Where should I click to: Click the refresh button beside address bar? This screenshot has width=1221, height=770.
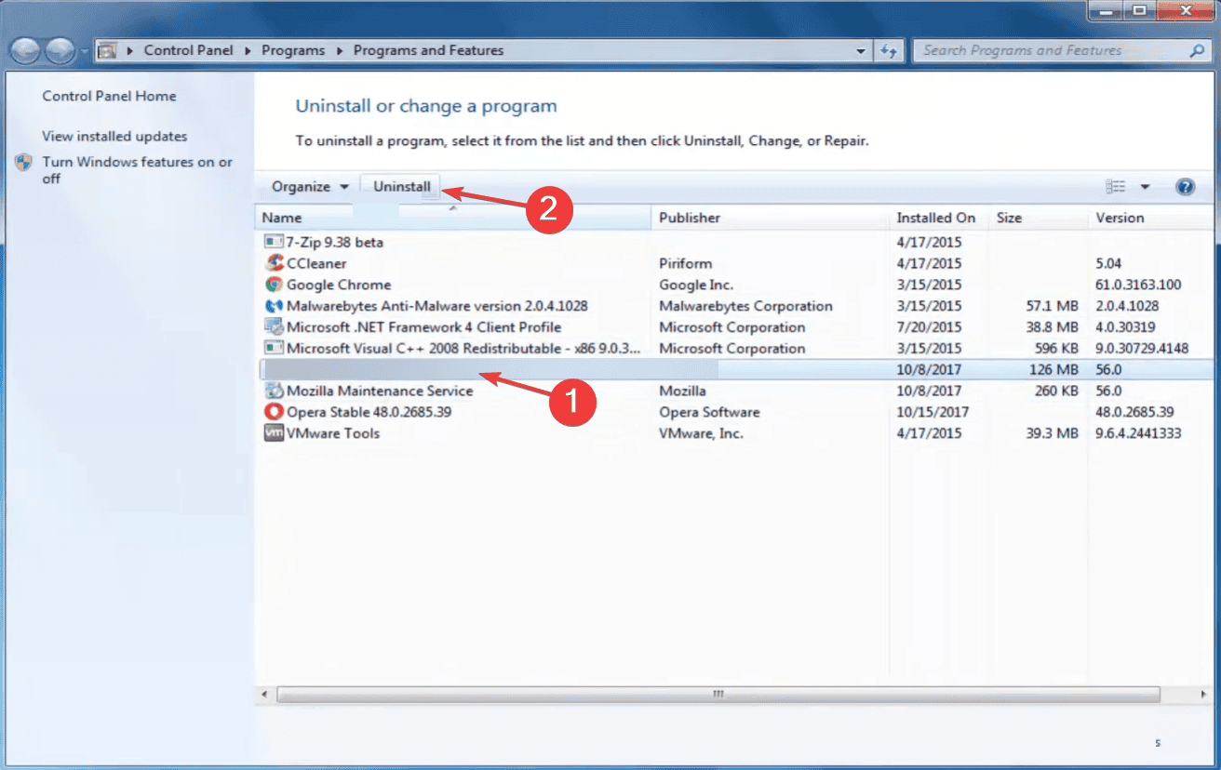(889, 50)
